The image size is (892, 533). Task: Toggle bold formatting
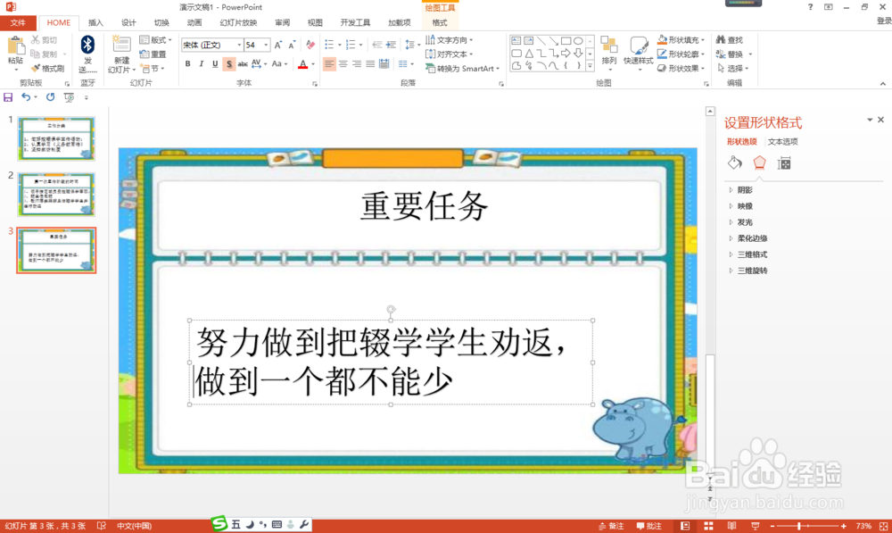click(187, 64)
